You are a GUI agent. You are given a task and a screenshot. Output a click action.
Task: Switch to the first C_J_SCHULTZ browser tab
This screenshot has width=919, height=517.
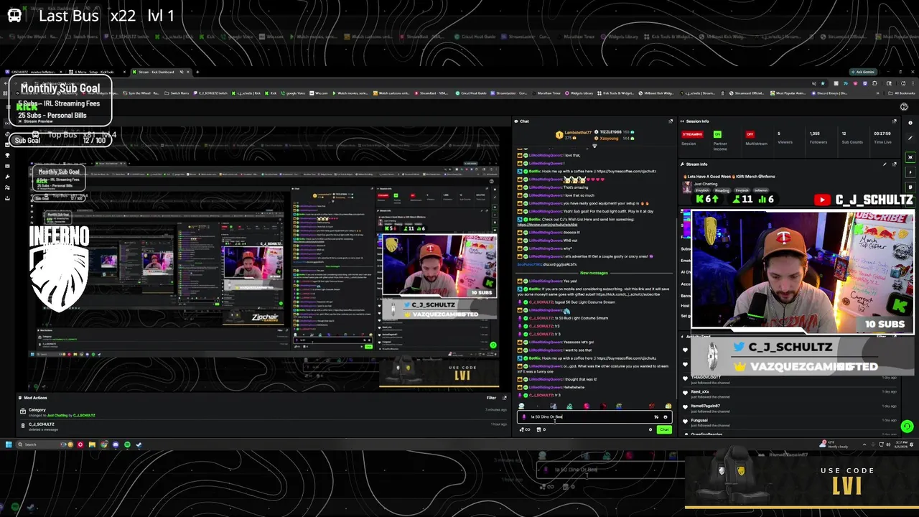point(34,72)
